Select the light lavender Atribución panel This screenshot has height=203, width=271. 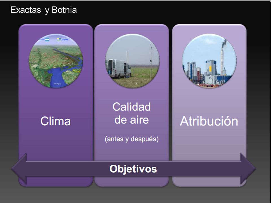point(209,105)
